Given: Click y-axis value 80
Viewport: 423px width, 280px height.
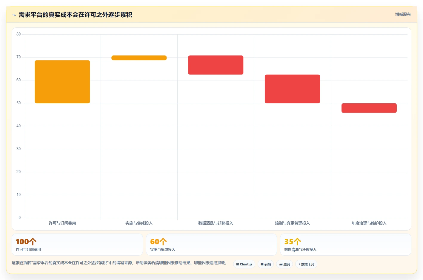Looking at the screenshot, I should [19, 34].
